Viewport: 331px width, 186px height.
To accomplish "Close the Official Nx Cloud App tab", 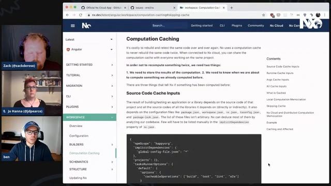I will [125, 8].
